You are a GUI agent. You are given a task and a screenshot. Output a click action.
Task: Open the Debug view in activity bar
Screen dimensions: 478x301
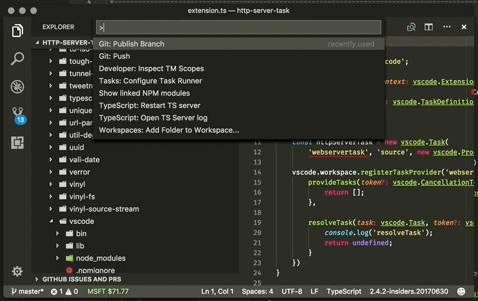click(x=17, y=87)
